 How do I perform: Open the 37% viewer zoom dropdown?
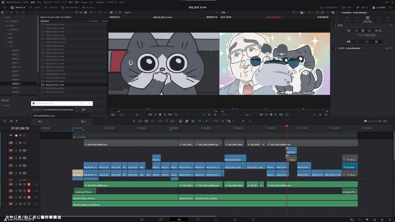[224, 12]
